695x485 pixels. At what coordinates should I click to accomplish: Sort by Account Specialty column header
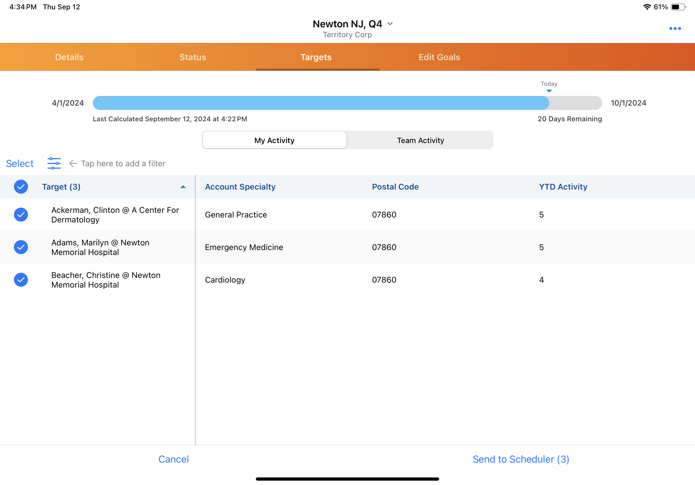(x=240, y=187)
